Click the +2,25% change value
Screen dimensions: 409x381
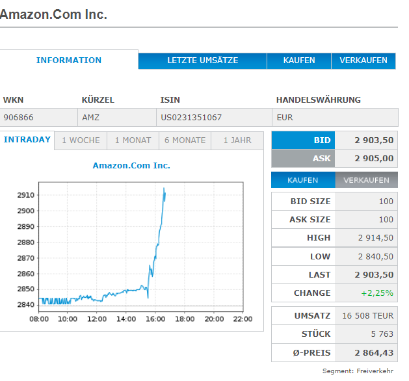coord(378,293)
